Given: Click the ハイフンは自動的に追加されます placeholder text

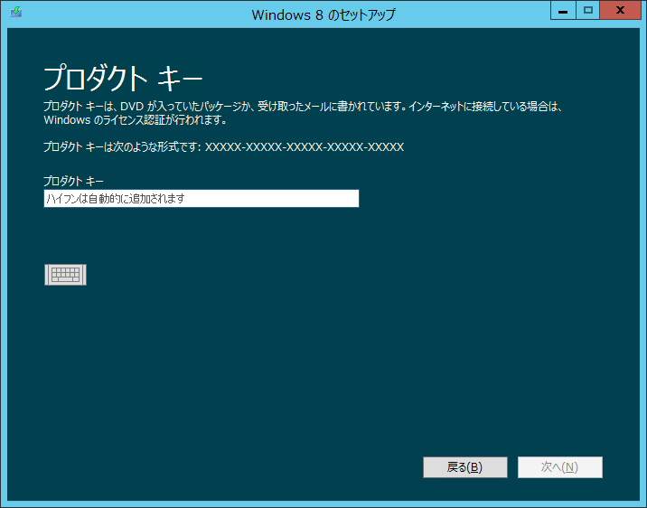Looking at the screenshot, I should pyautogui.click(x=116, y=199).
